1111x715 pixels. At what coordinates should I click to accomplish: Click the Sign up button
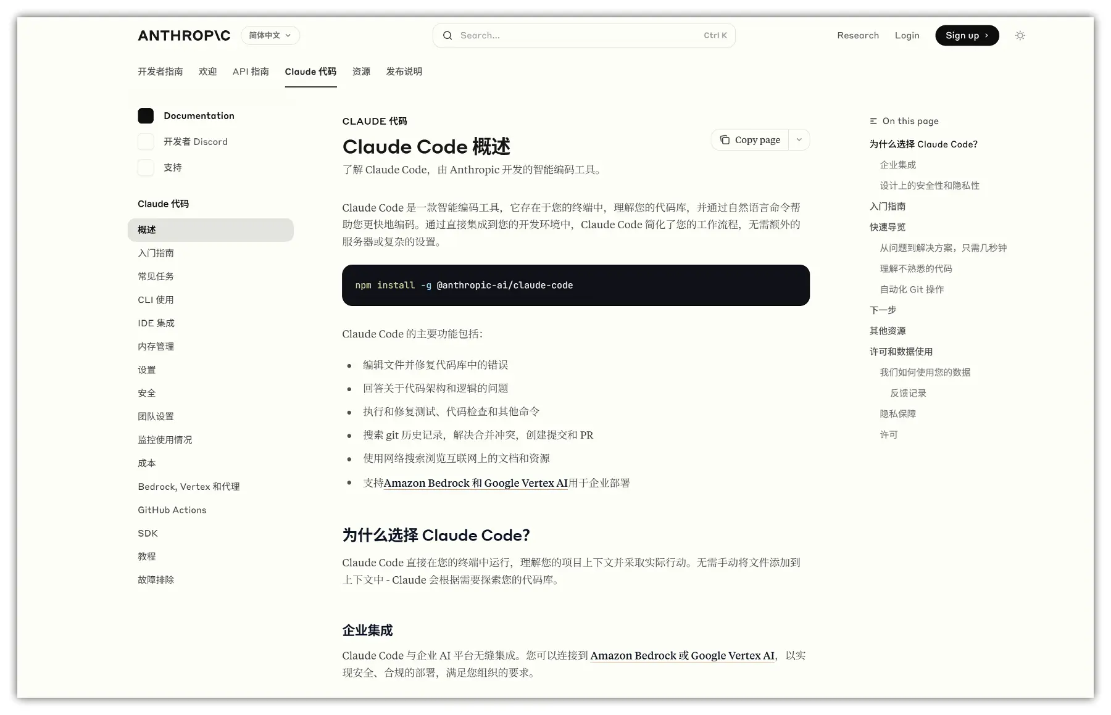click(x=967, y=36)
